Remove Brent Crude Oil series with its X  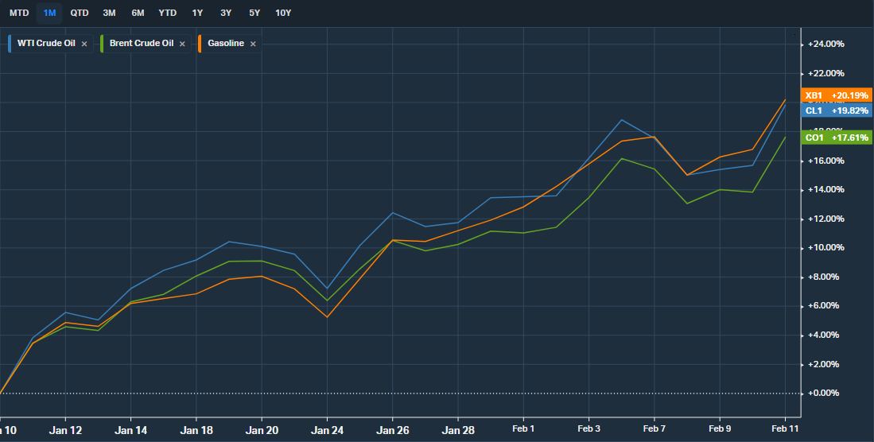tap(182, 44)
